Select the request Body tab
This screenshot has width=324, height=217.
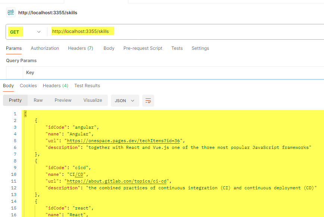(109, 48)
